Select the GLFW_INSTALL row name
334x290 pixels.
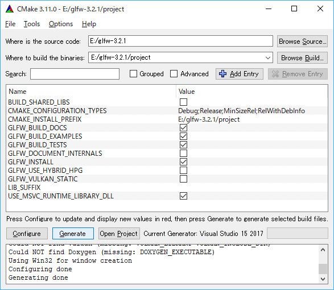pyautogui.click(x=31, y=162)
